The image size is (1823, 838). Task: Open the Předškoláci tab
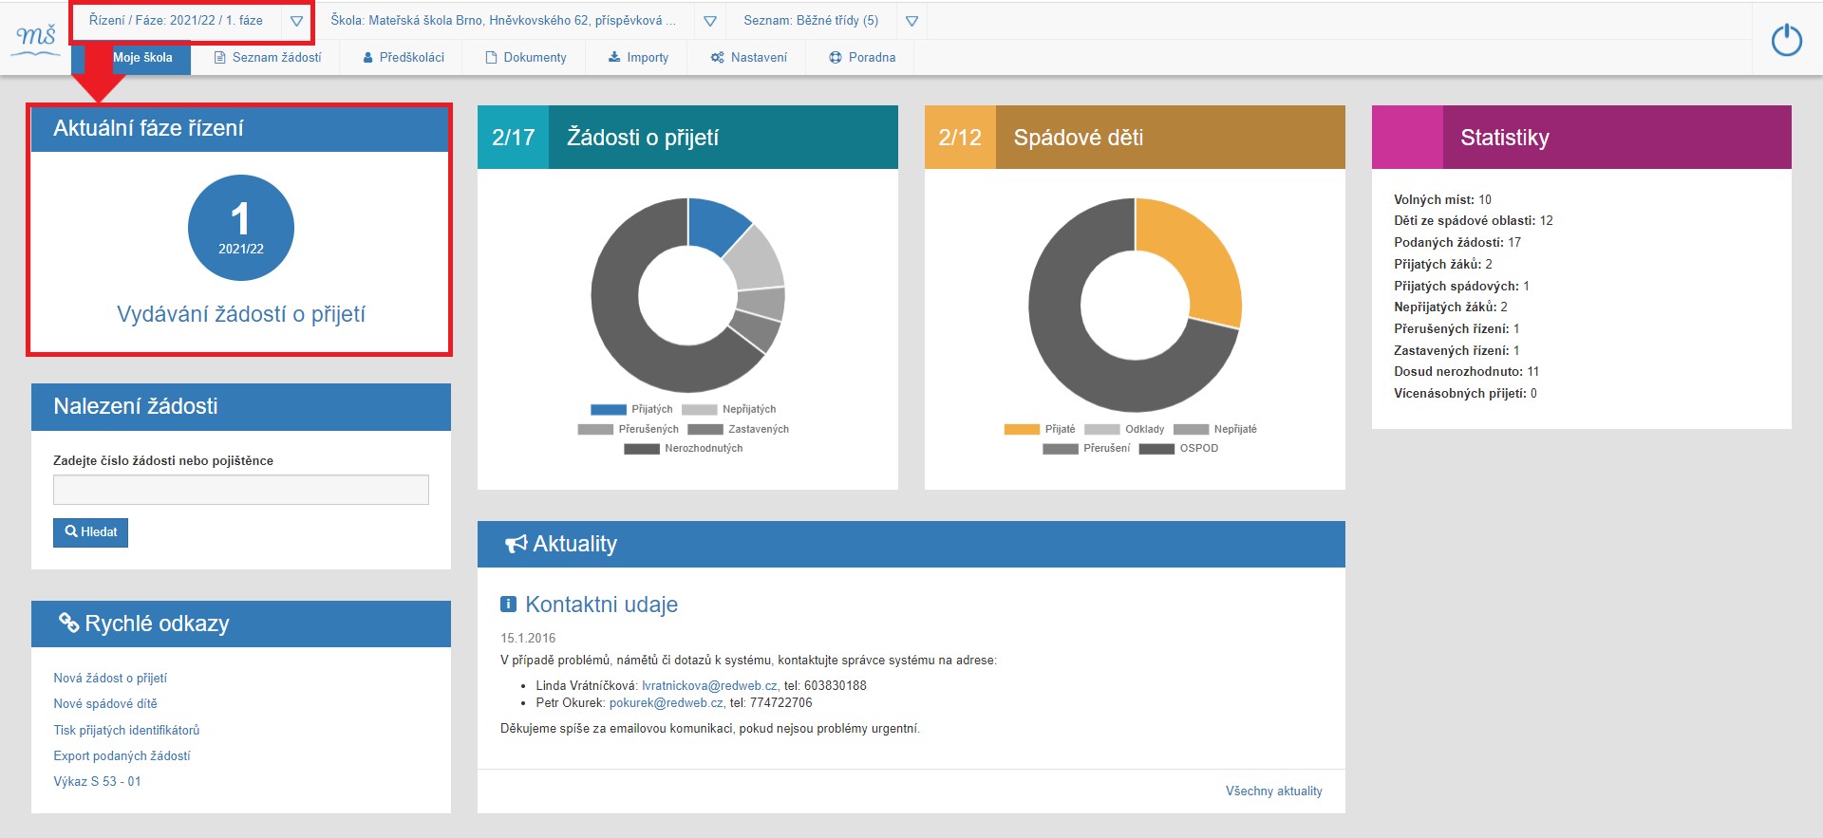(x=404, y=58)
